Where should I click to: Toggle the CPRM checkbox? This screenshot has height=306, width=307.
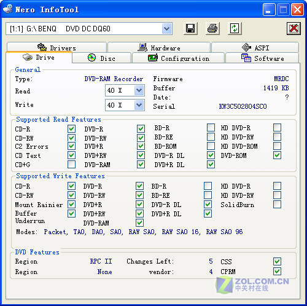tap(277, 272)
